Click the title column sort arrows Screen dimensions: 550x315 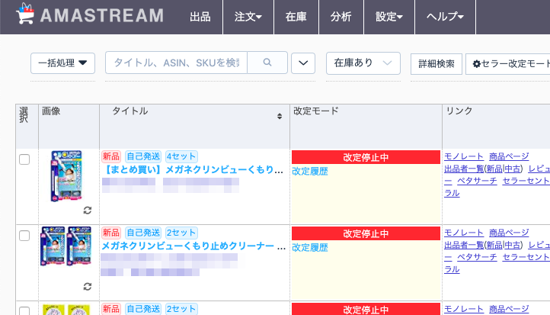pos(280,116)
